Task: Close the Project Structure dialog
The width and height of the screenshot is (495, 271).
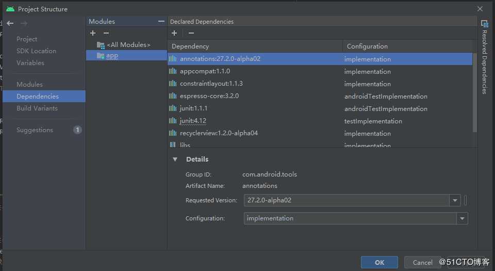Action: coord(480,9)
